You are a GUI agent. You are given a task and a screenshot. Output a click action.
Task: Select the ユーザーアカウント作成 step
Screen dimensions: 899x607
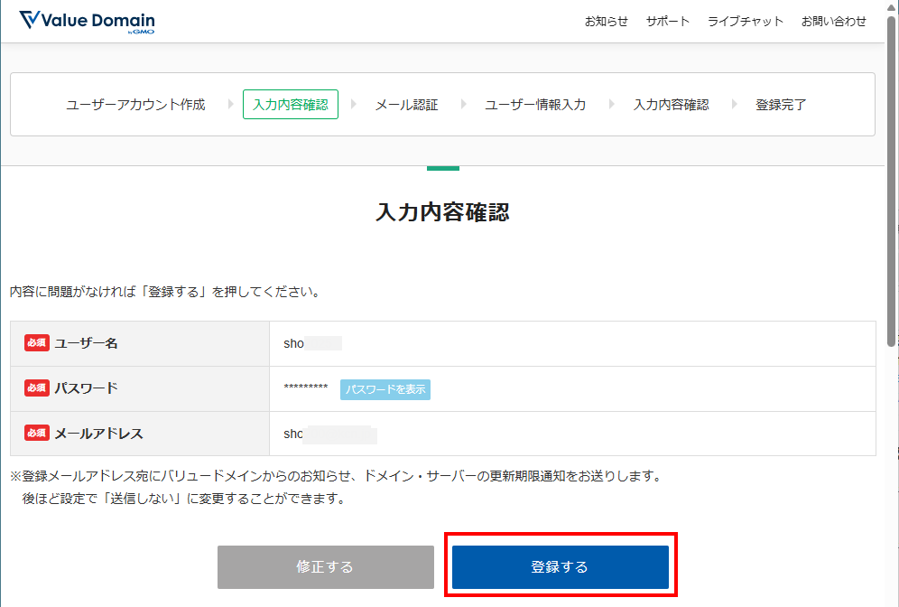coord(135,105)
